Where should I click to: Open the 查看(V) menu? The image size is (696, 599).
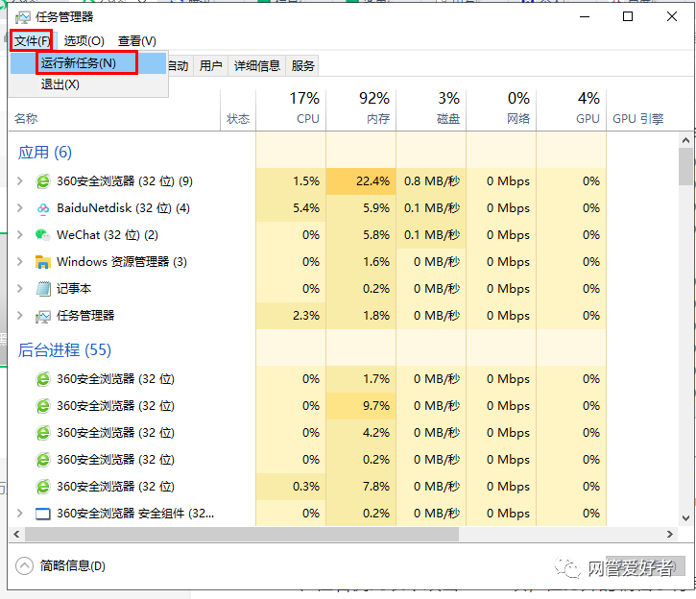click(136, 41)
